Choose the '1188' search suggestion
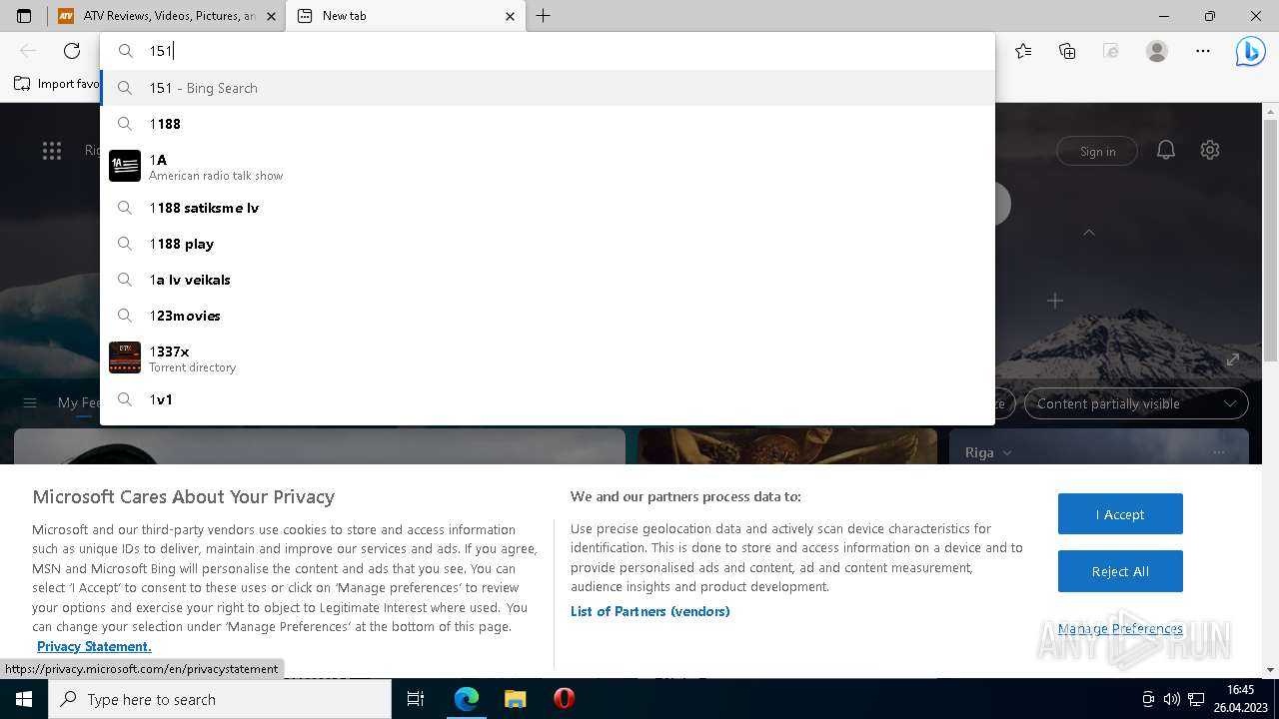The width and height of the screenshot is (1279, 719). tap(548, 124)
